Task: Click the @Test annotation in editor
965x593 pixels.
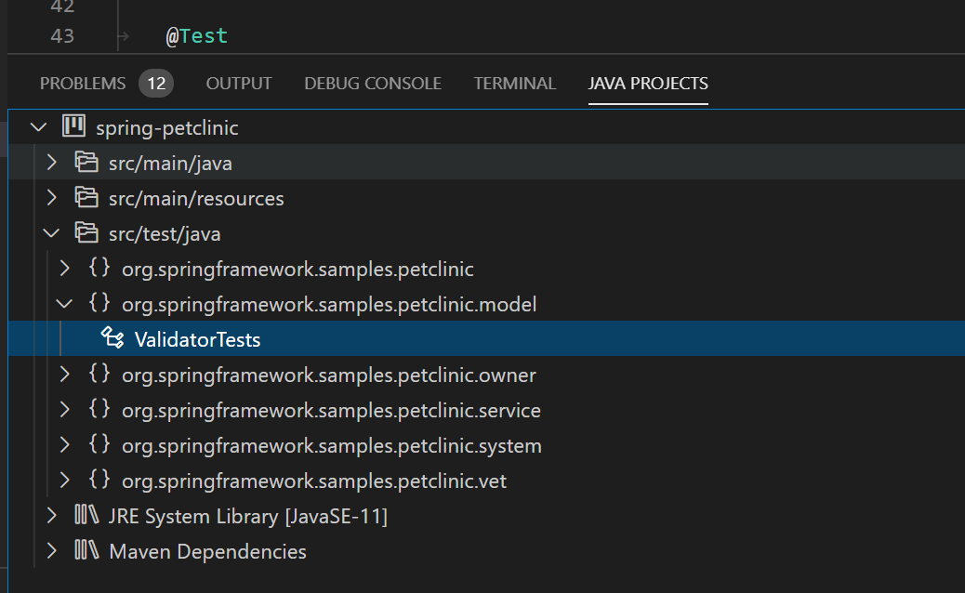Action: coord(197,35)
